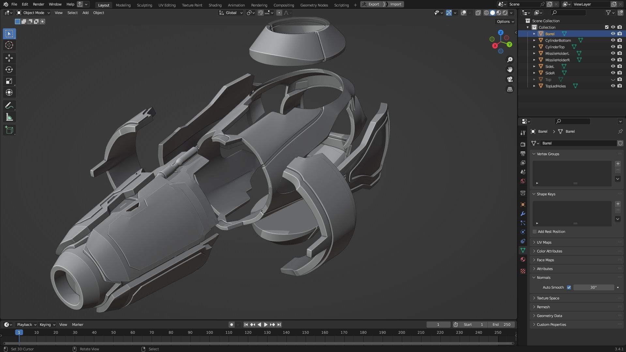Switch to Geometry Nodes workspace tab
Screen dimensions: 626x352
tap(314, 5)
